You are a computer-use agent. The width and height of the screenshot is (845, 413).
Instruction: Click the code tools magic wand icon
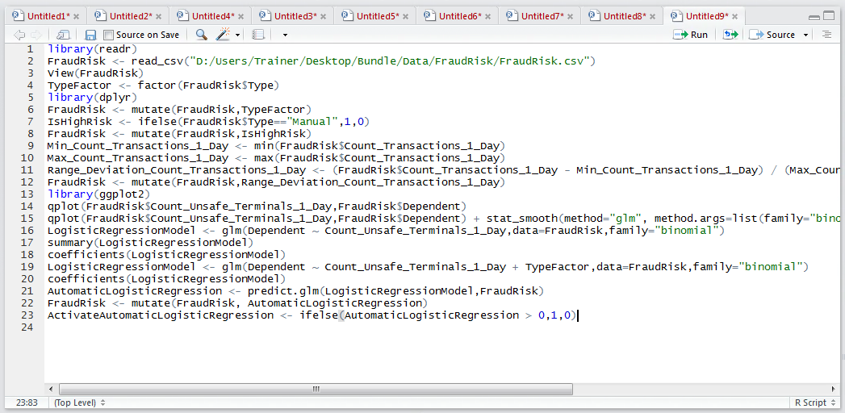(x=223, y=35)
